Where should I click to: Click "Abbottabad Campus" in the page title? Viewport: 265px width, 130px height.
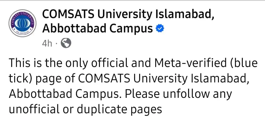(98, 29)
